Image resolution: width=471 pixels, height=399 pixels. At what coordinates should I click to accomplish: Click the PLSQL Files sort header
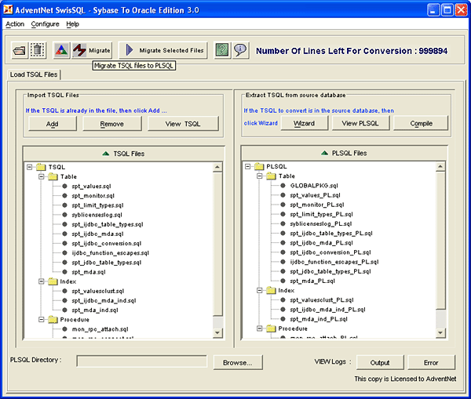click(x=345, y=153)
